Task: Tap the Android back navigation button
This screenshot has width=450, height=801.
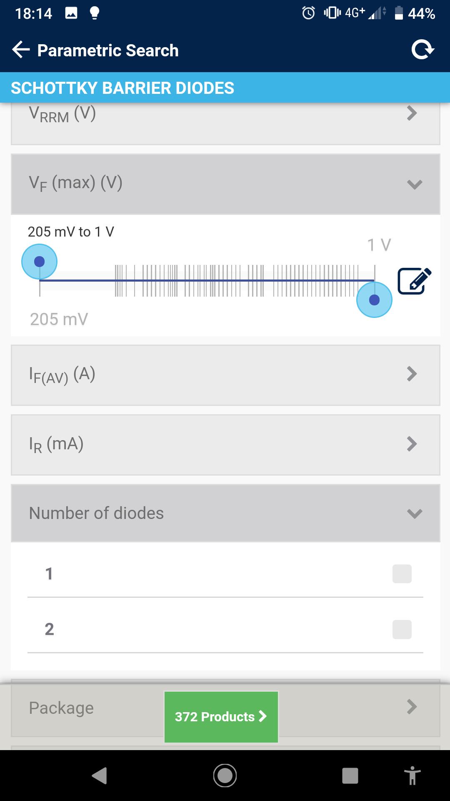Action: tap(100, 776)
